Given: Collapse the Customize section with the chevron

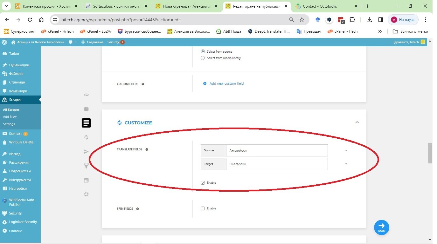Looking at the screenshot, I should (357, 122).
